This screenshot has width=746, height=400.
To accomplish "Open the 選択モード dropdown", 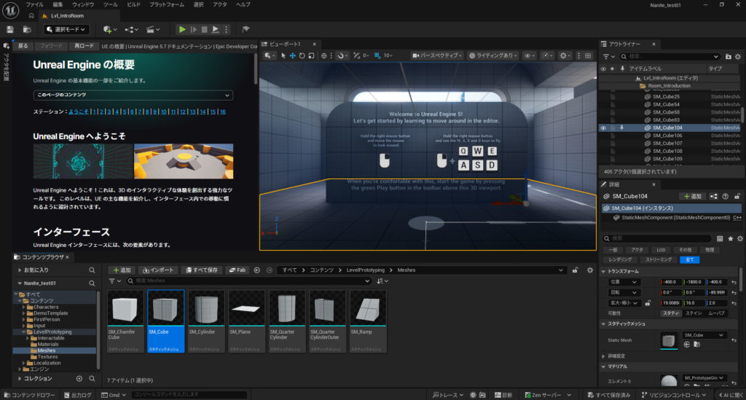I will 66,29.
